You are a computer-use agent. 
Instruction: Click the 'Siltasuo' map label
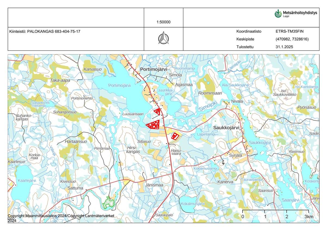pyautogui.click(x=144, y=142)
